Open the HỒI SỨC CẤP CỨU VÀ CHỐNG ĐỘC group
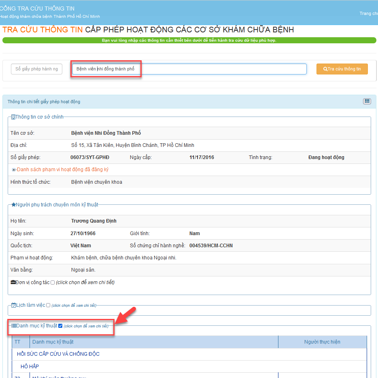 pos(58,354)
